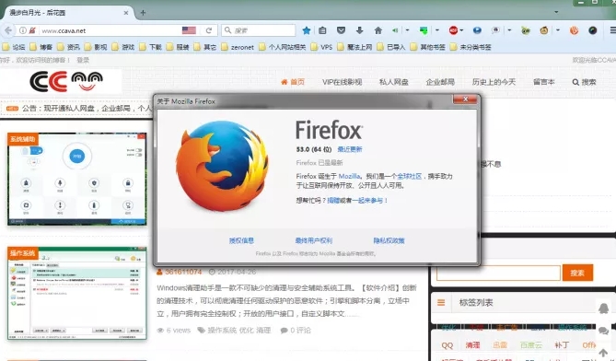The height and width of the screenshot is (361, 616).
Task: Open the VPS bookmarks folder
Action: 321,47
